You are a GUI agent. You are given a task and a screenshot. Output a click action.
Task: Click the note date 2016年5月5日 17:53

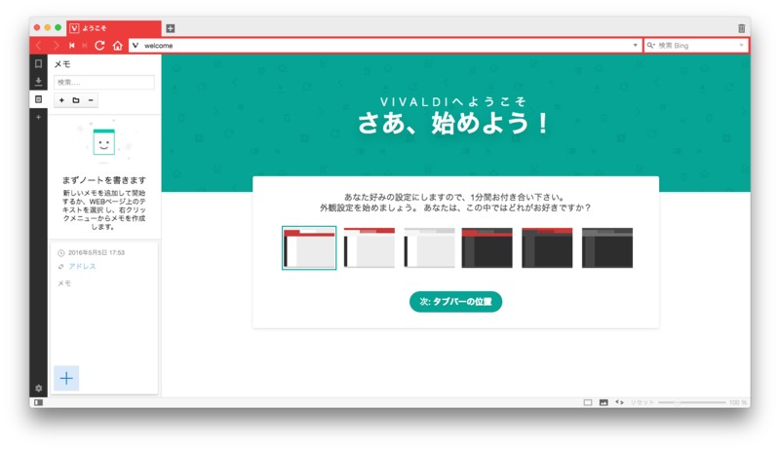[96, 252]
